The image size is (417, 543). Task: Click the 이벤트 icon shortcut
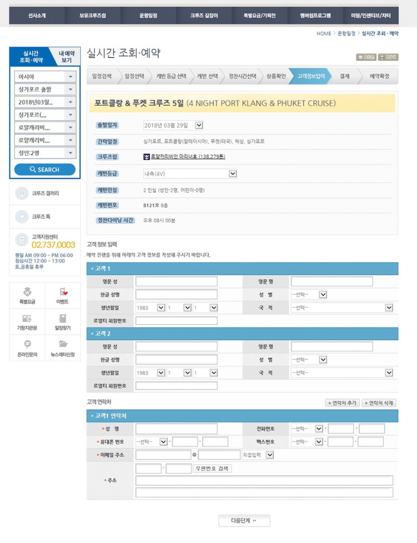(x=63, y=292)
